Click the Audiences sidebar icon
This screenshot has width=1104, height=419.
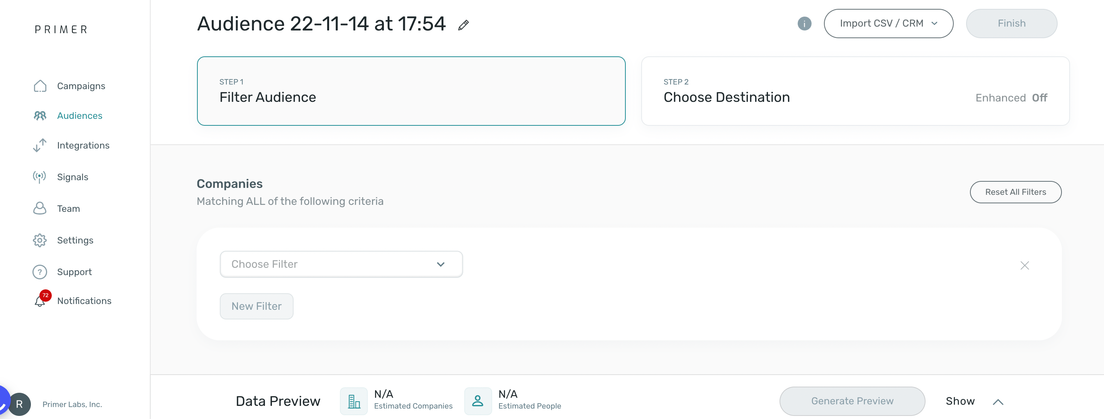[x=39, y=115]
